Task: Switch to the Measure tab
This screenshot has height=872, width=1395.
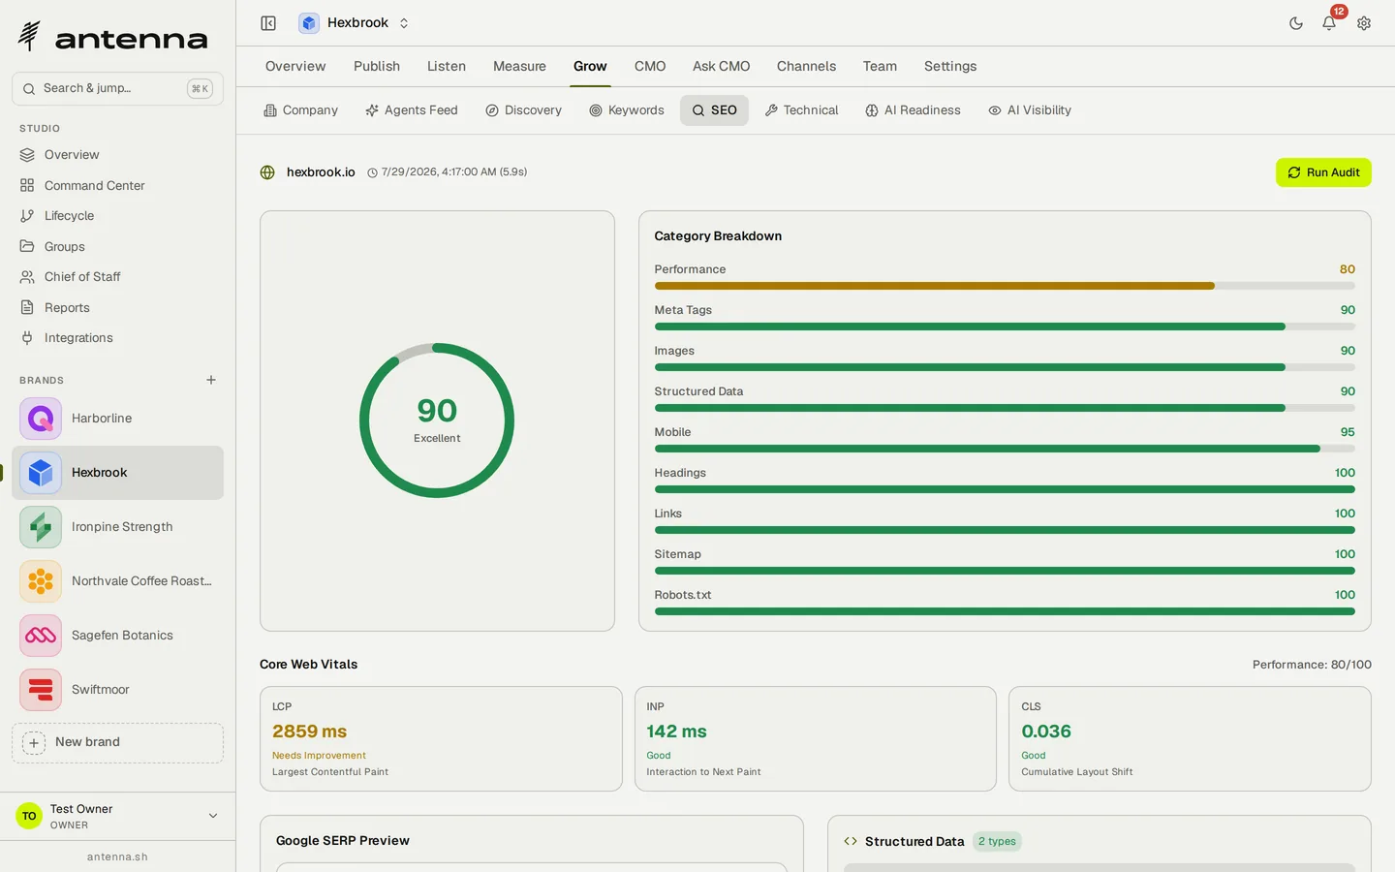Action: pos(519,66)
